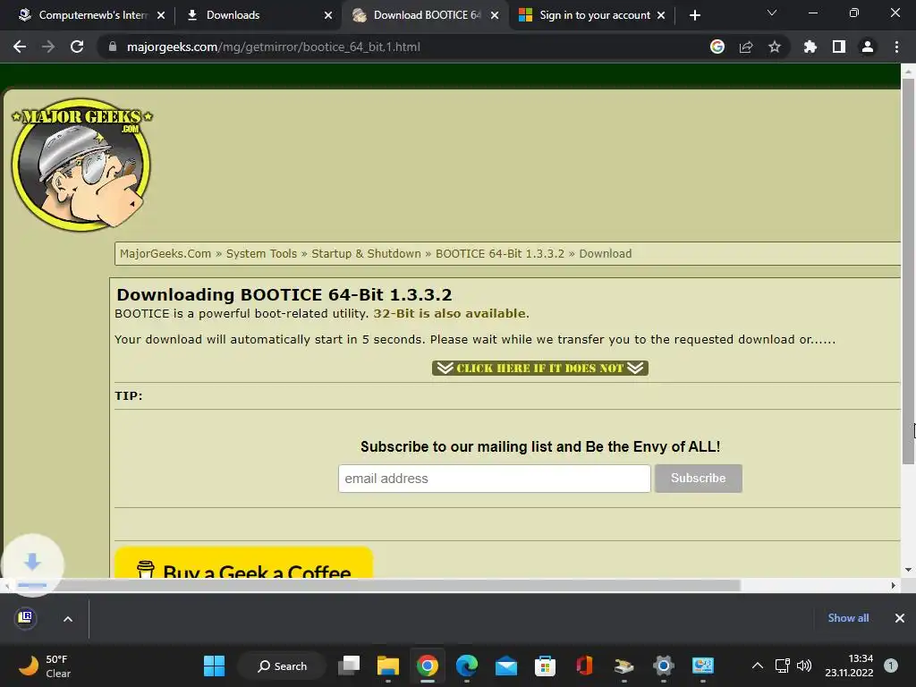
Task: Click the horizontal page scrollbar thumb
Action: click(374, 585)
